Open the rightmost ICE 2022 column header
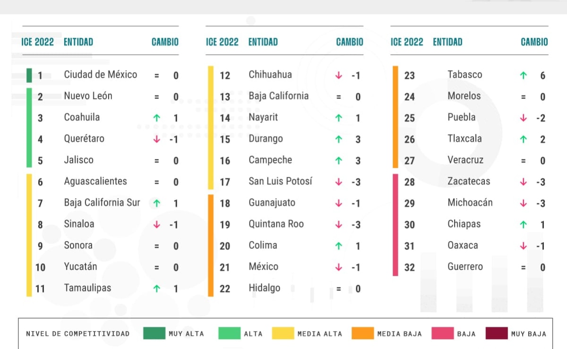Image resolution: width=567 pixels, height=349 pixels. pos(406,42)
